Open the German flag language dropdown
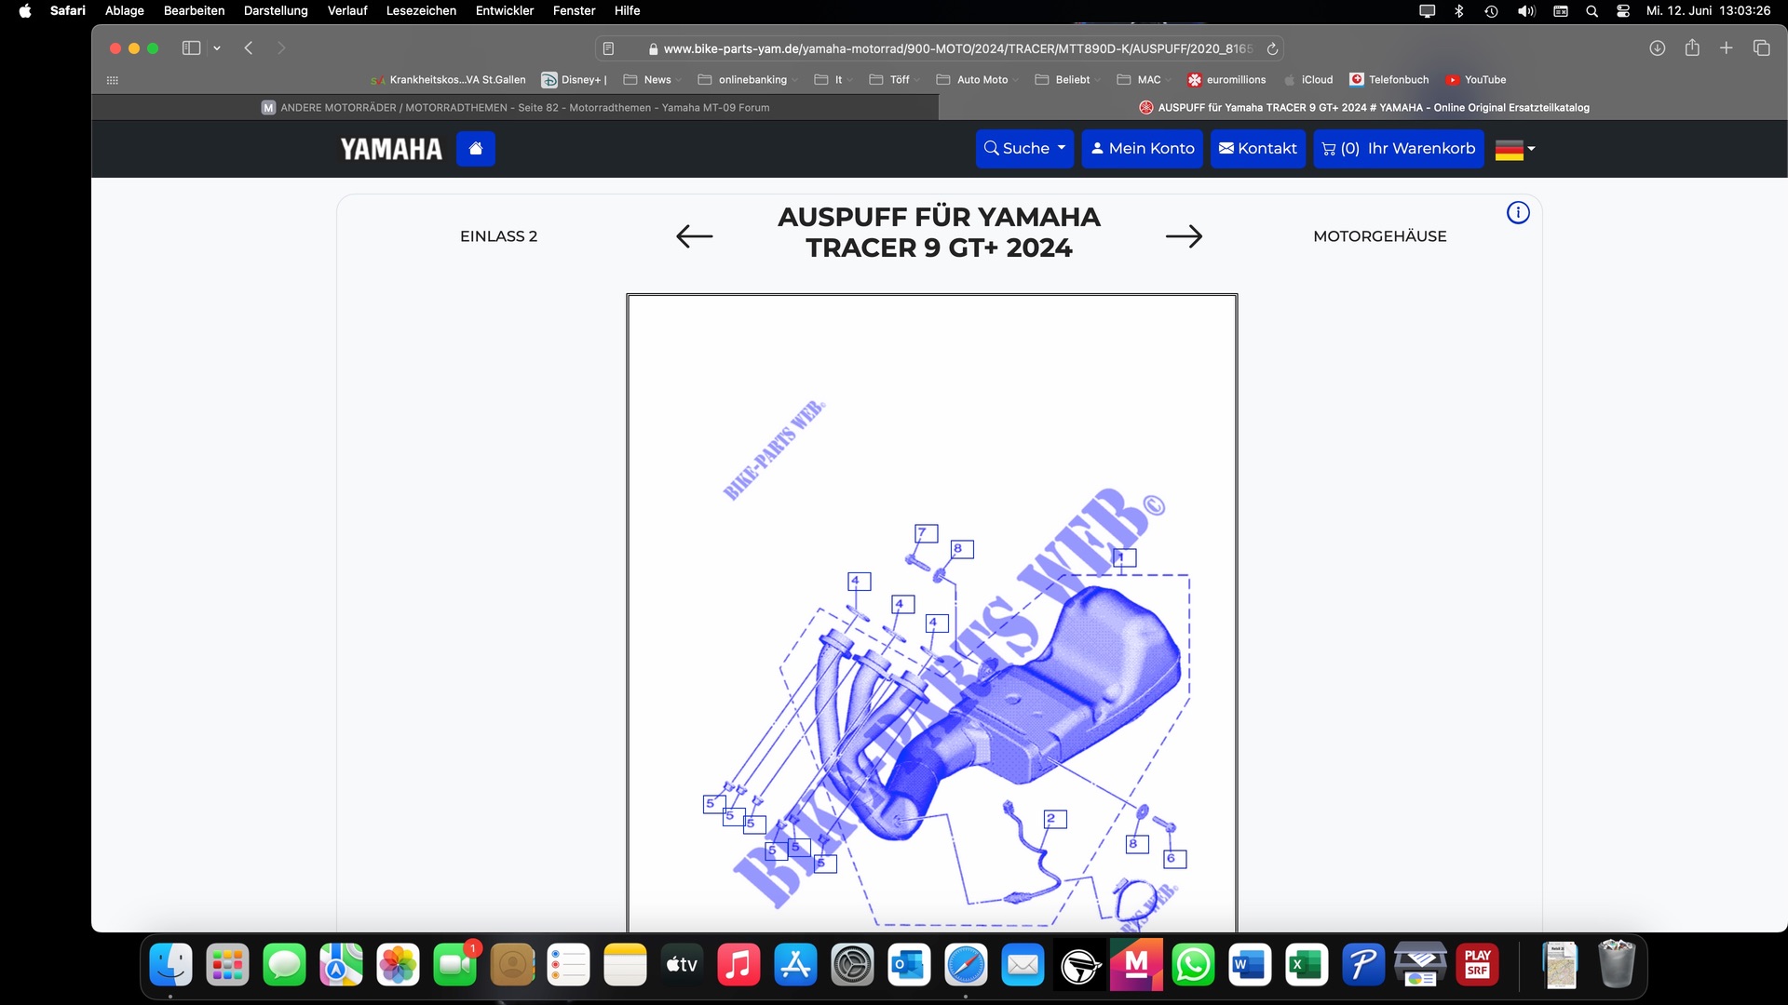 click(1514, 149)
